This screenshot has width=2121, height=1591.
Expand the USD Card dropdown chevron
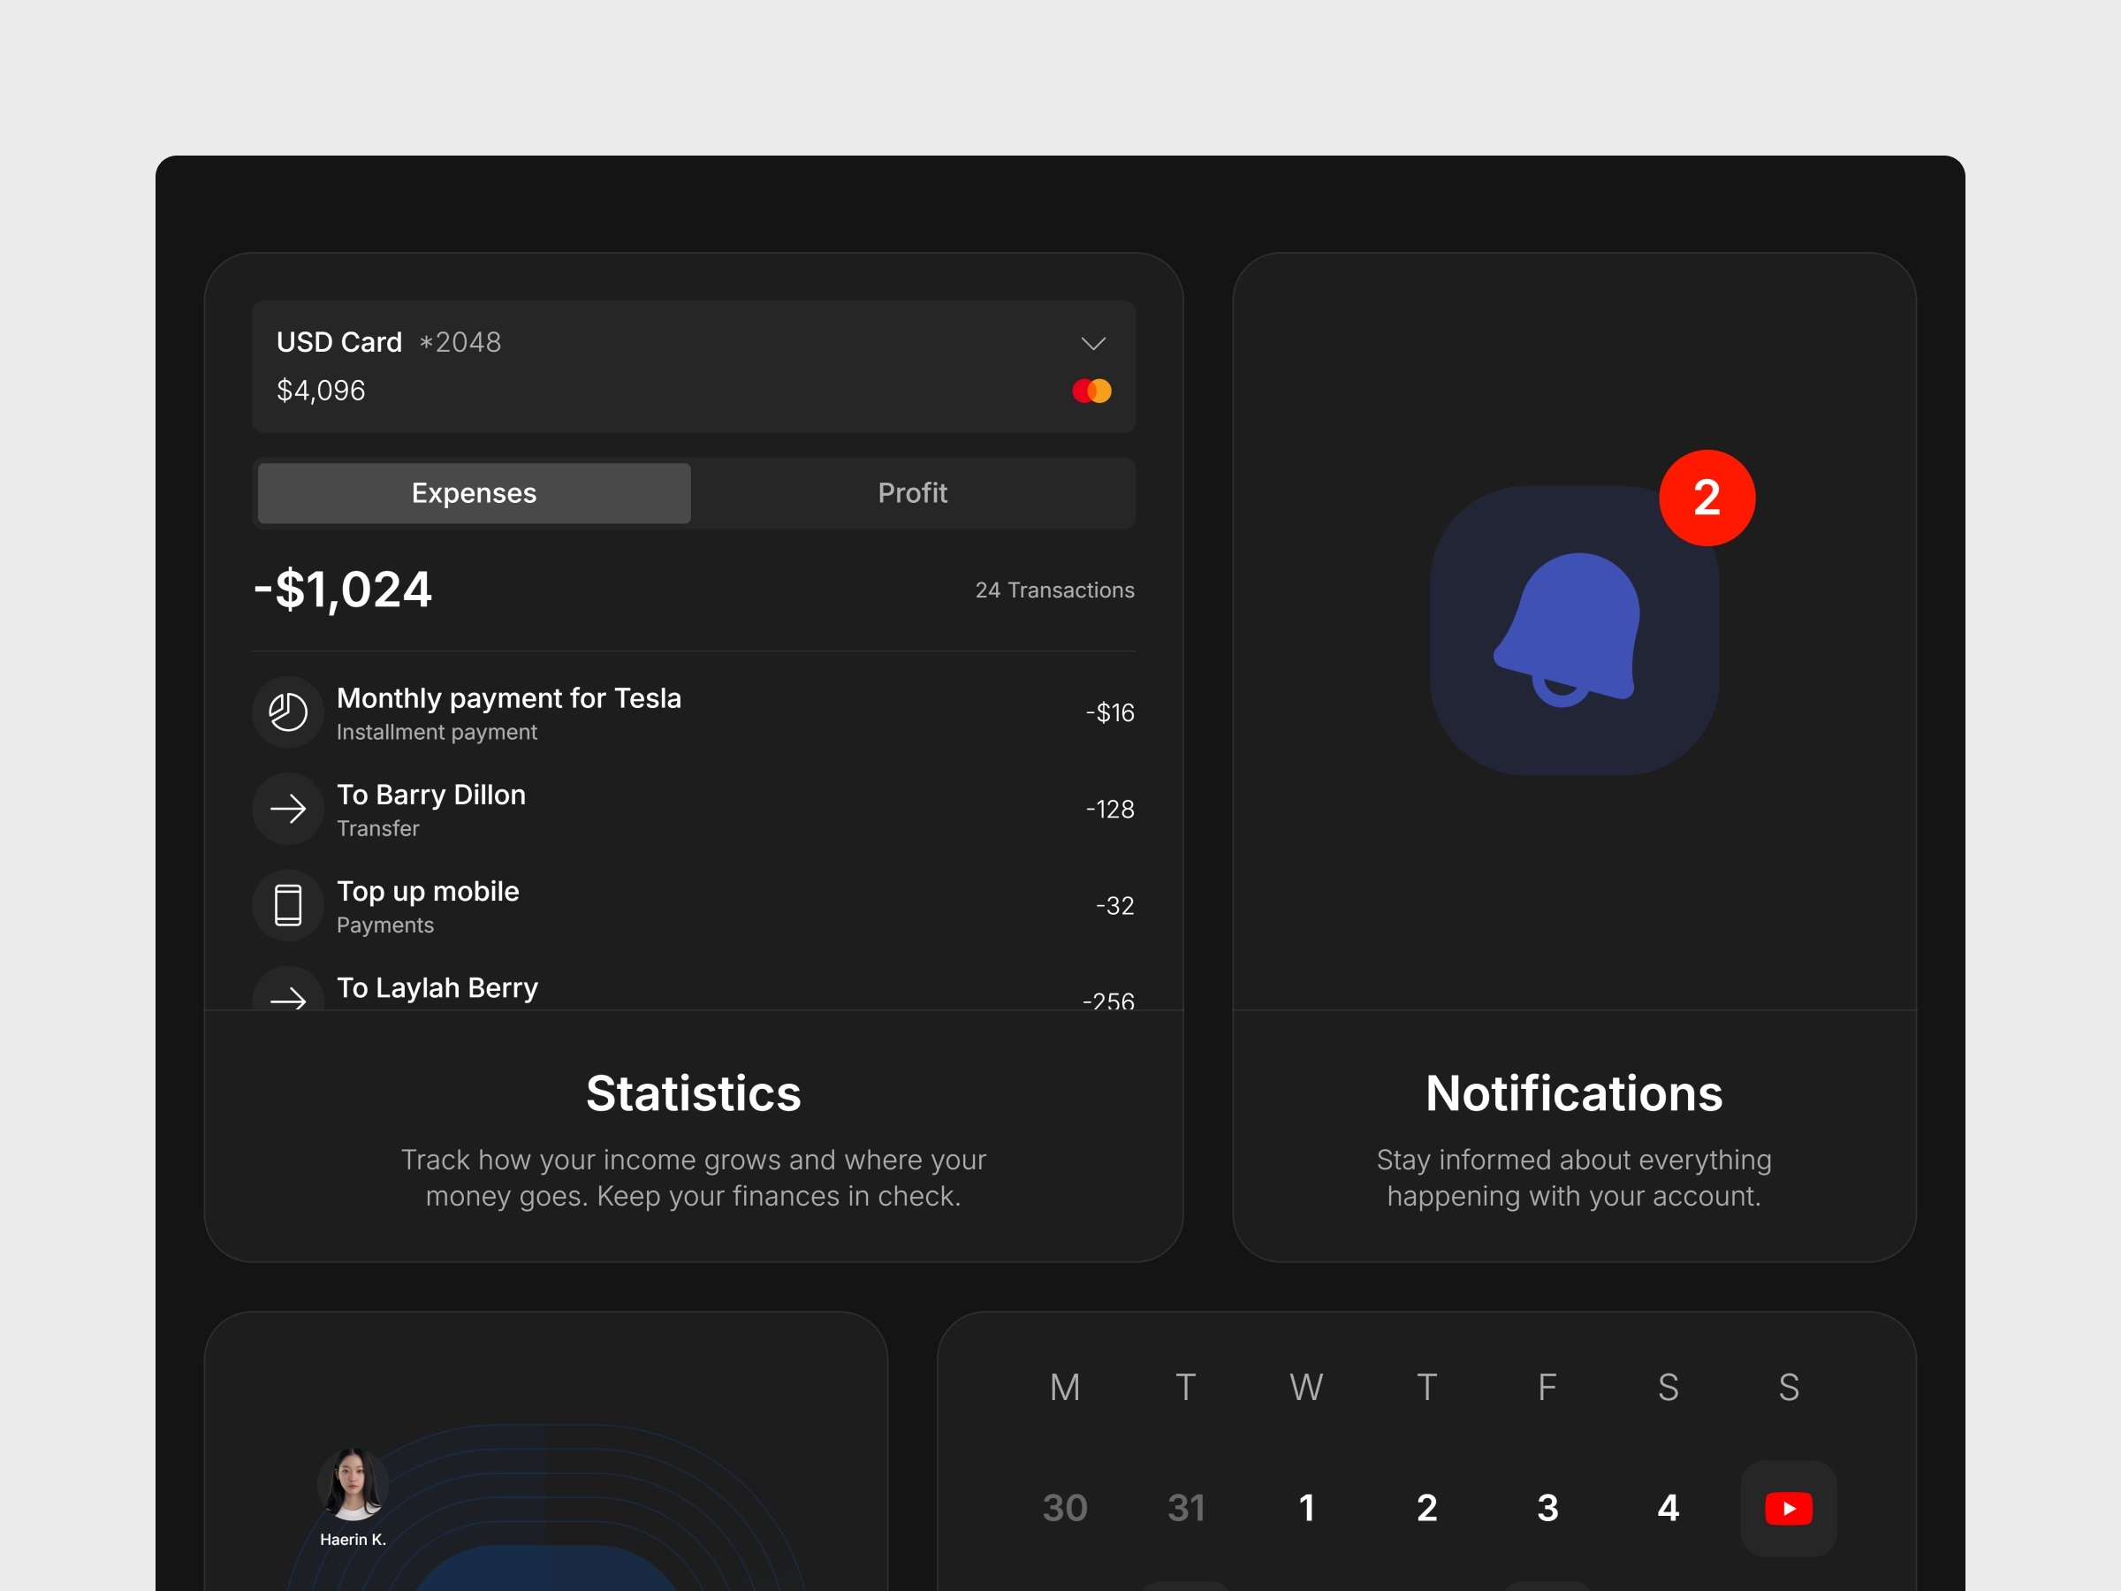click(1093, 343)
